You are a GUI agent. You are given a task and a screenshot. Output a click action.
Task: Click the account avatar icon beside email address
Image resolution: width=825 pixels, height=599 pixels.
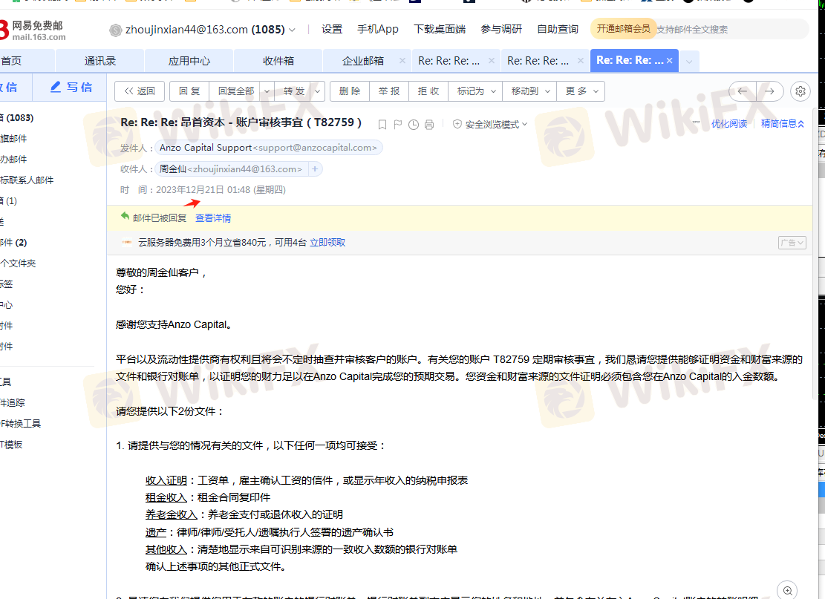click(x=115, y=30)
